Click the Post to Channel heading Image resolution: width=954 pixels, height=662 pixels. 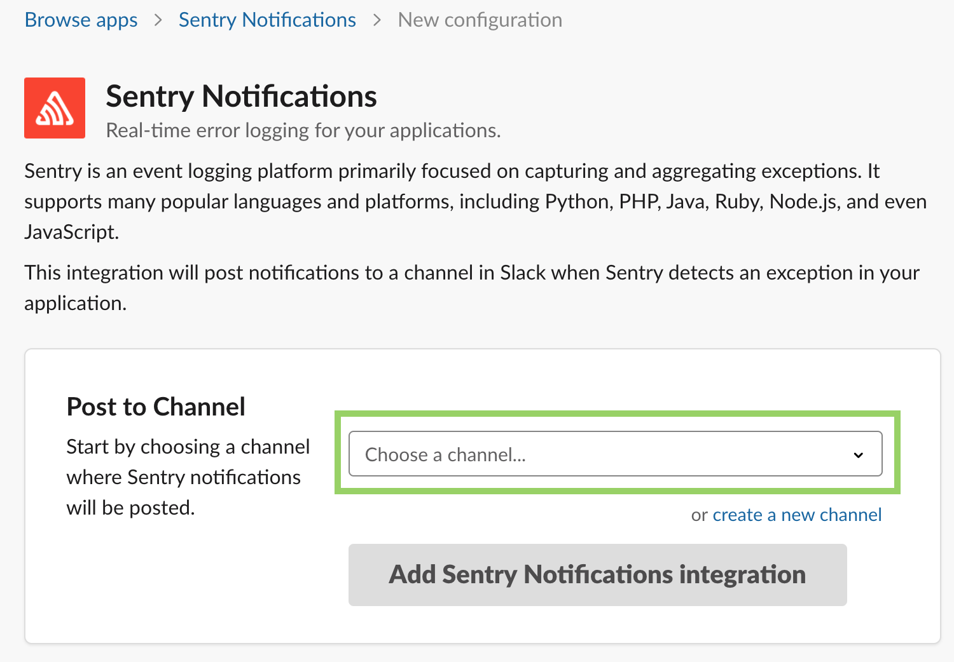[156, 407]
